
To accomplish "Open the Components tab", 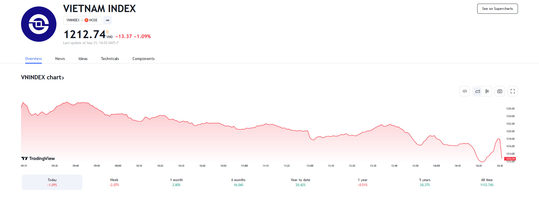I will (143, 59).
